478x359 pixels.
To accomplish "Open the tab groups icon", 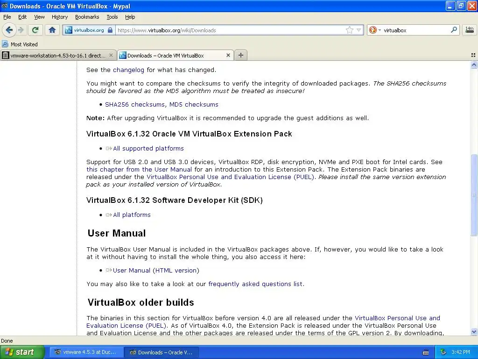I will (473, 55).
